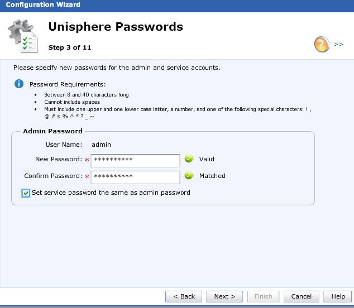This screenshot has width=354, height=308.
Task: Click the Configuration Wizard gear checklist icon
Action: tap(23, 37)
